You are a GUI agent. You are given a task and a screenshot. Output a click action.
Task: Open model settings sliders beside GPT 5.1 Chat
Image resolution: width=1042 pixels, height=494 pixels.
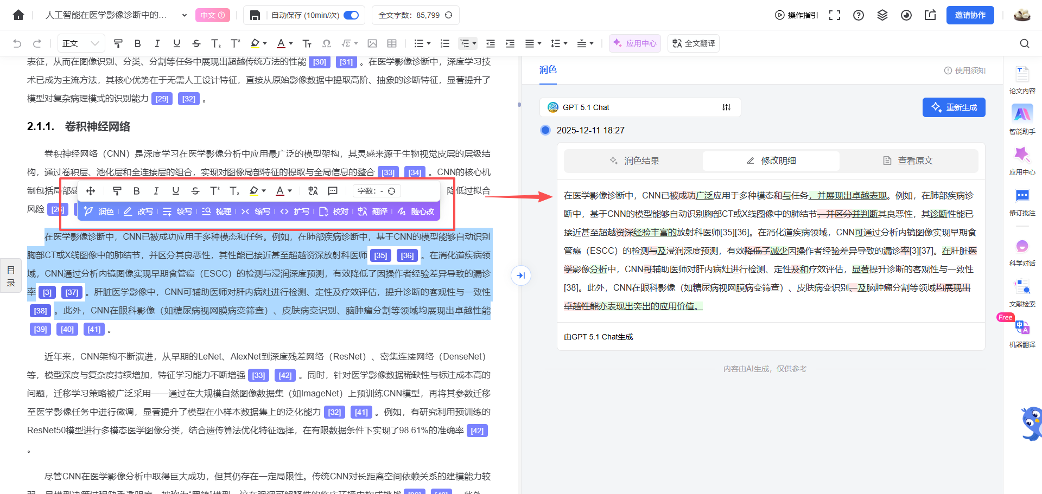(x=727, y=107)
